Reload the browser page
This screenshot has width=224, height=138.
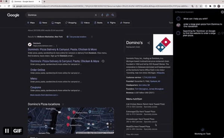9,6
